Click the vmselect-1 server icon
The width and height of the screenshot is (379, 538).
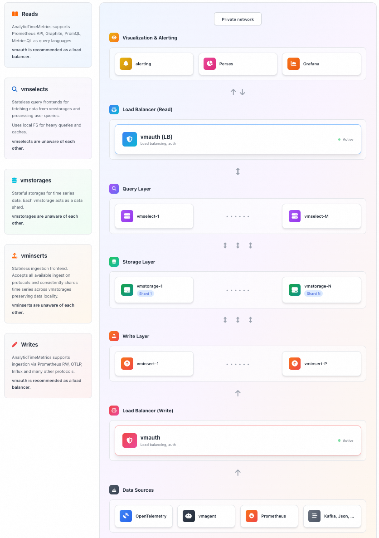pos(127,216)
